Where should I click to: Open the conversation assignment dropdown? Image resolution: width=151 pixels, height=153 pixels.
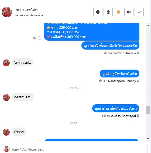(29, 15)
